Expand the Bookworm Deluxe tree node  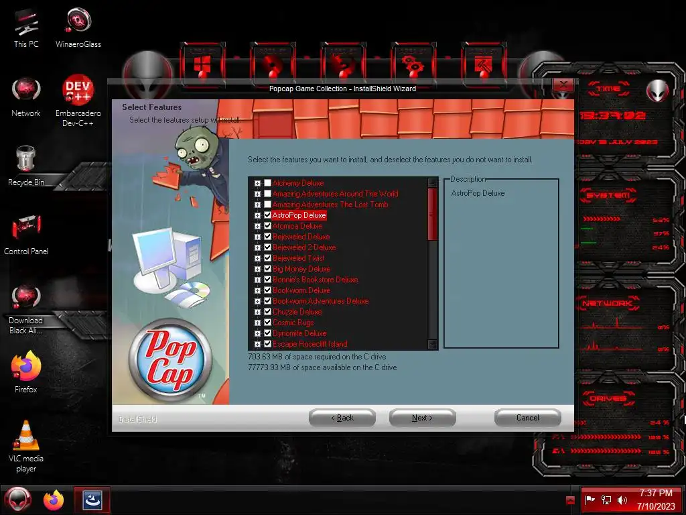click(257, 291)
